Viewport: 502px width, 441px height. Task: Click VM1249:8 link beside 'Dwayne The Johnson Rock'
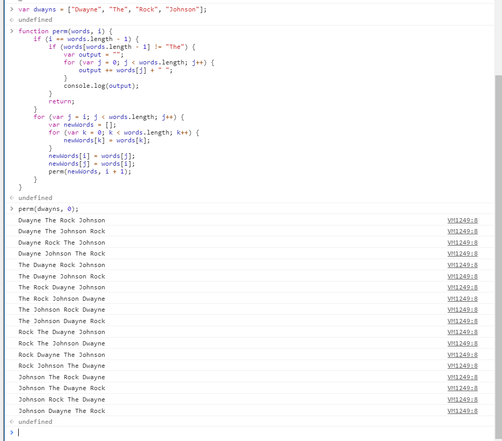tap(462, 231)
